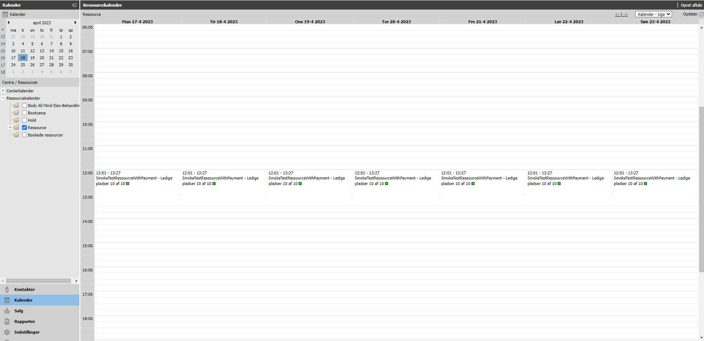The width and height of the screenshot is (704, 341).
Task: Click the sidebar horizontal scrollbar track
Action: click(38, 281)
